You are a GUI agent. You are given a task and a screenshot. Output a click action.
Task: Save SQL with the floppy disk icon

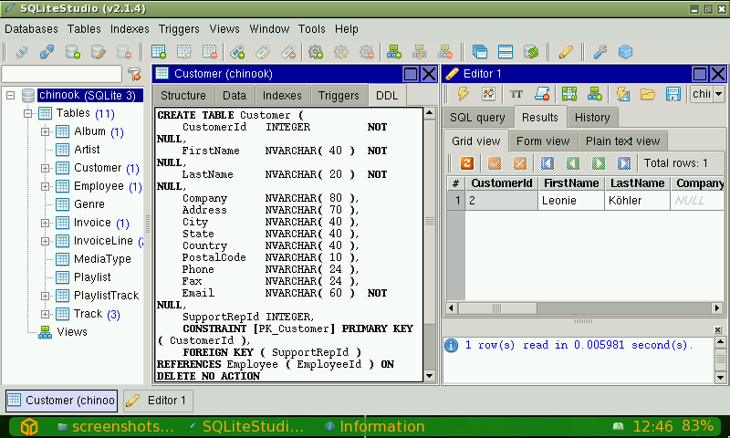[x=673, y=94]
